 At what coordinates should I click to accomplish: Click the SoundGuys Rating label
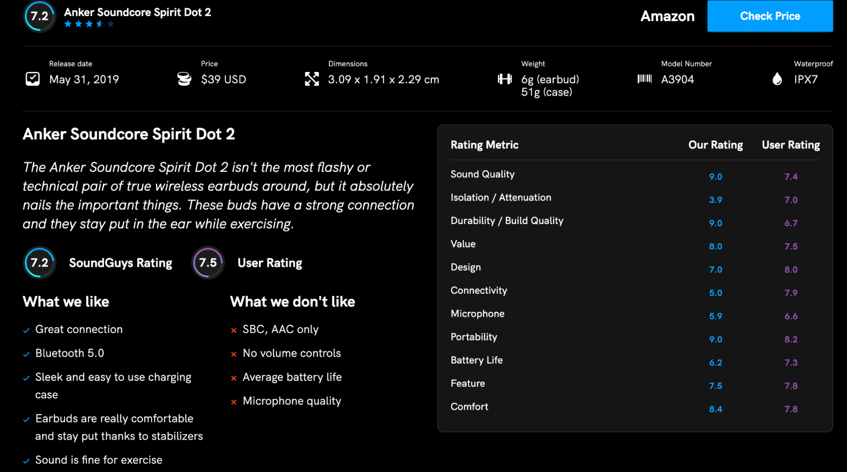[x=120, y=263]
